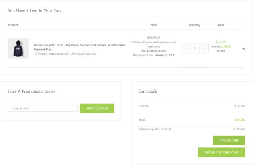Image resolution: width=253 pixels, height=165 pixels.
Task: Focus the Coupon code input field
Action: (43, 109)
